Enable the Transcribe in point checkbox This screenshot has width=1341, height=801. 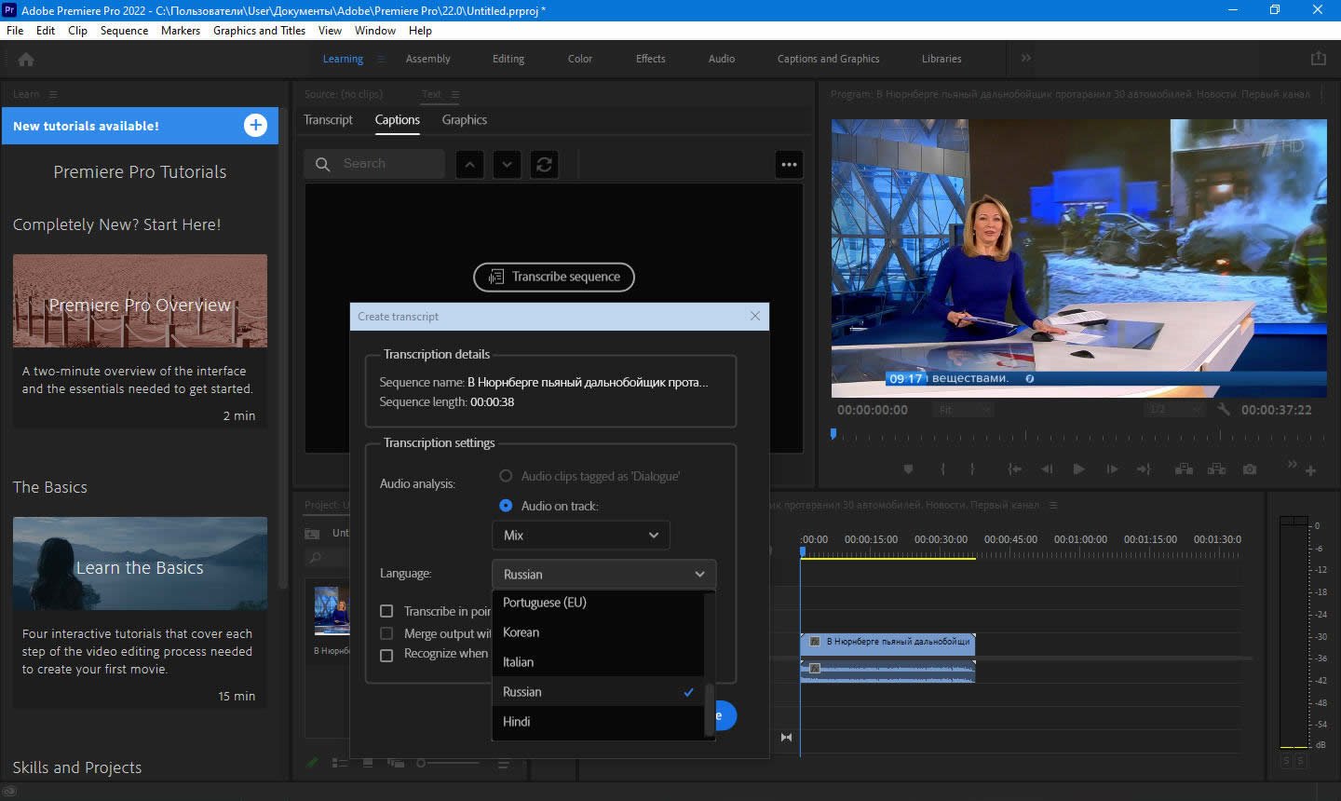point(386,611)
